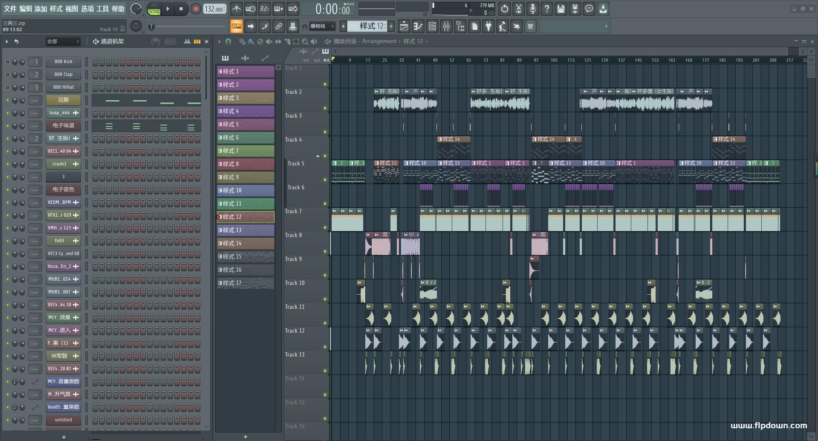
Task: Select the playlist Draw pencil tool
Action: click(242, 41)
